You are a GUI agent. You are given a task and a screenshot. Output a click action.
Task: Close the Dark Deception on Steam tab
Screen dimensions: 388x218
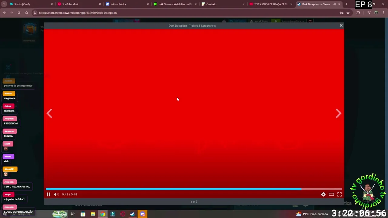[x=339, y=4]
